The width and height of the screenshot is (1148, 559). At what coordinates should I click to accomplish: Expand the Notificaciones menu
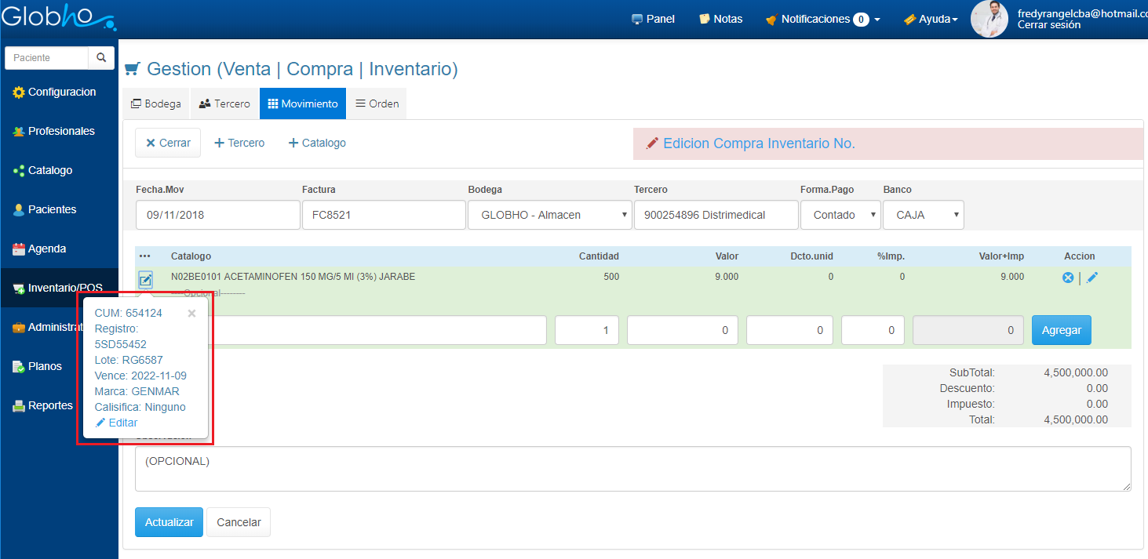click(x=822, y=19)
